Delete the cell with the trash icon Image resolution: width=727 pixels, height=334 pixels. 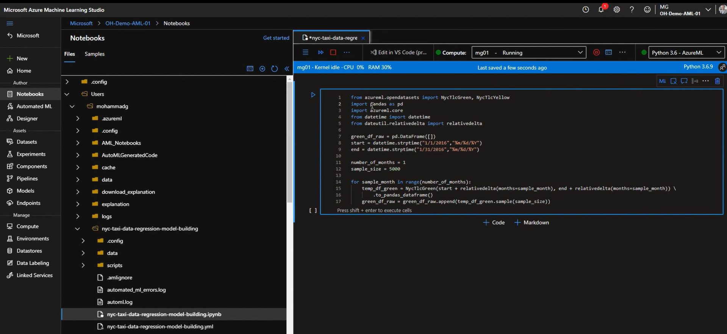pyautogui.click(x=717, y=81)
